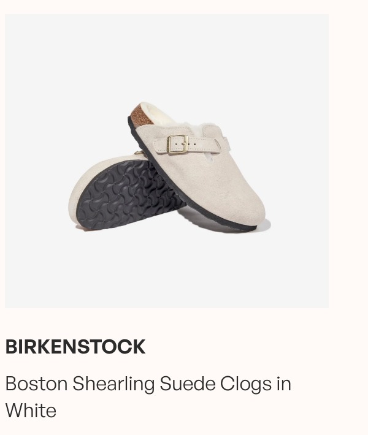The height and width of the screenshot is (435, 368).
Task: Click the gold buckle on the clog
Action: pos(177,144)
